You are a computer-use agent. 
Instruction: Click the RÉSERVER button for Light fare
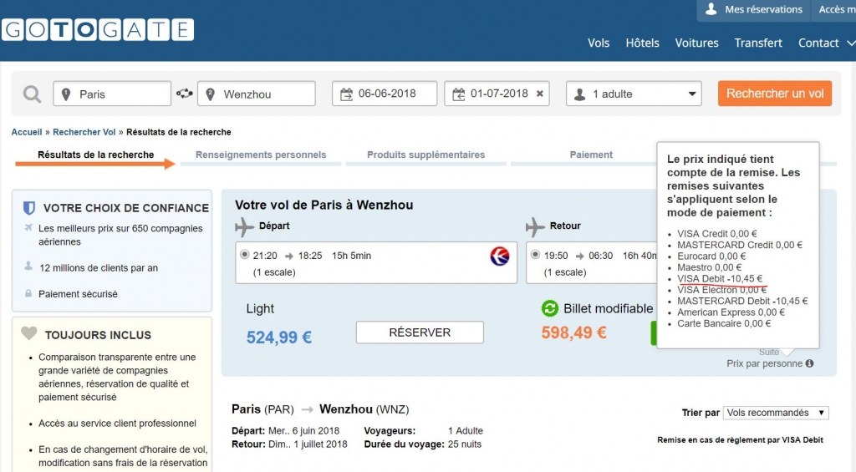(420, 332)
